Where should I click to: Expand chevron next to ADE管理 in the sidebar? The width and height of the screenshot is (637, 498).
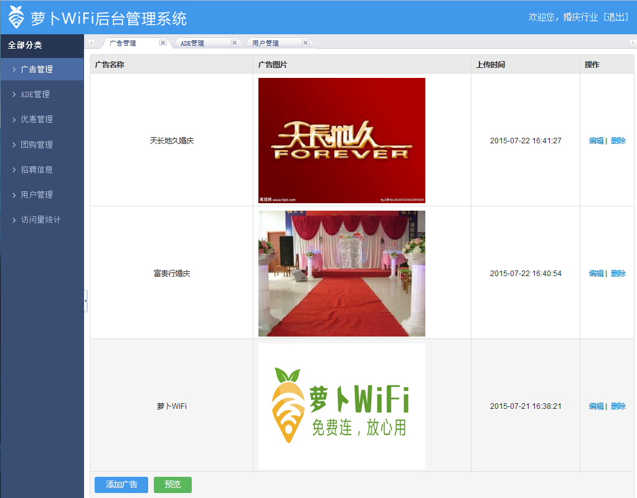14,94
